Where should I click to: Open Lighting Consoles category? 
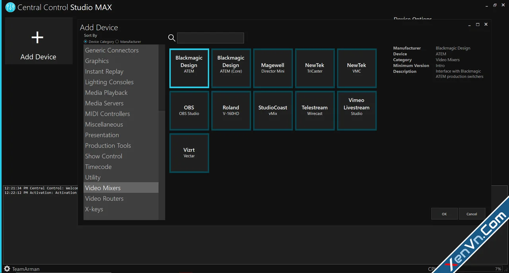pyautogui.click(x=121, y=82)
